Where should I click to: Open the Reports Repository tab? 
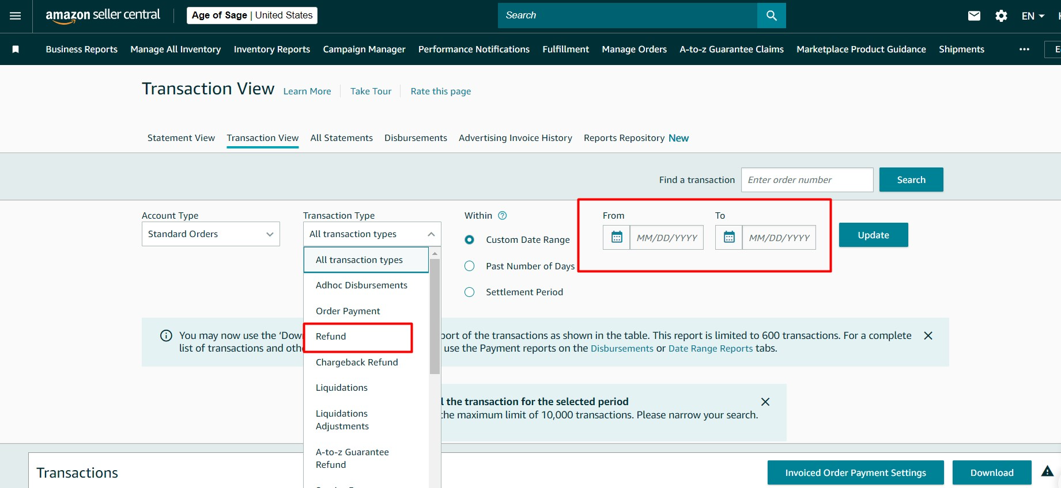(636, 138)
